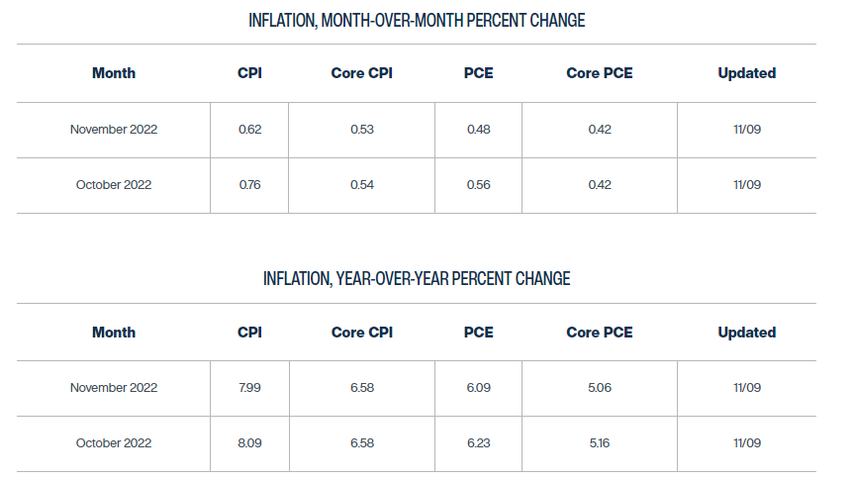Select the 0.53 Core CPI value
Viewport: 853px width, 481px height.
coord(362,130)
